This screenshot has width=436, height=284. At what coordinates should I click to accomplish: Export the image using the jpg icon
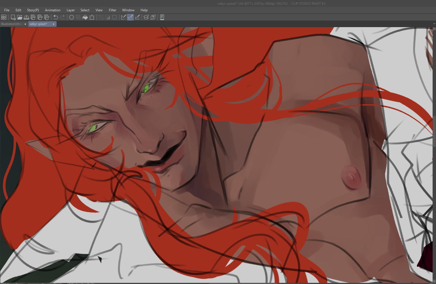pos(33,17)
